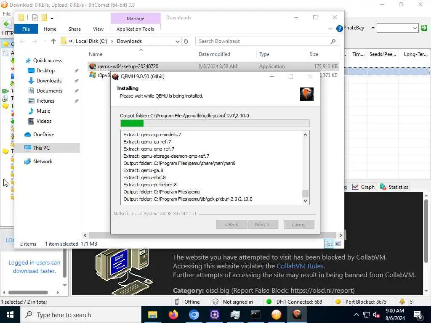Image resolution: width=431 pixels, height=323 pixels.
Task: Refresh the Downloads folder
Action: point(186,41)
